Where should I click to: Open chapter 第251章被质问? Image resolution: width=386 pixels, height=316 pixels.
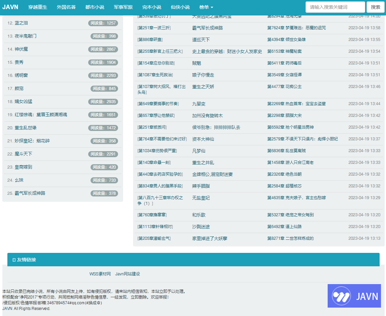pos(152,127)
